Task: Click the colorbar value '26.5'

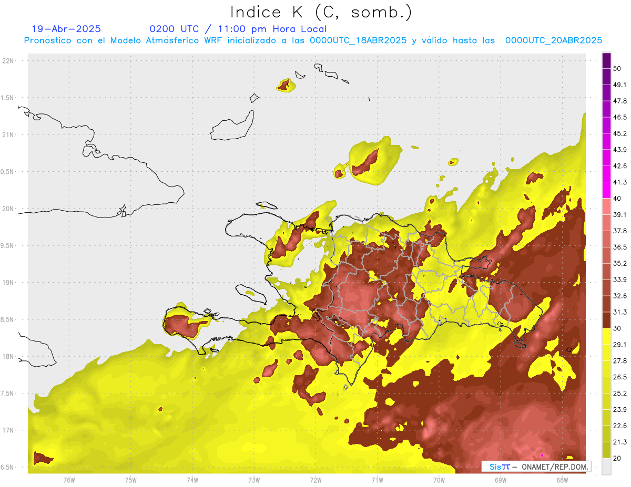Action: [620, 377]
